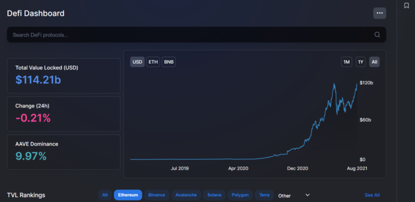
Task: Set chart range to All
Action: (374, 62)
